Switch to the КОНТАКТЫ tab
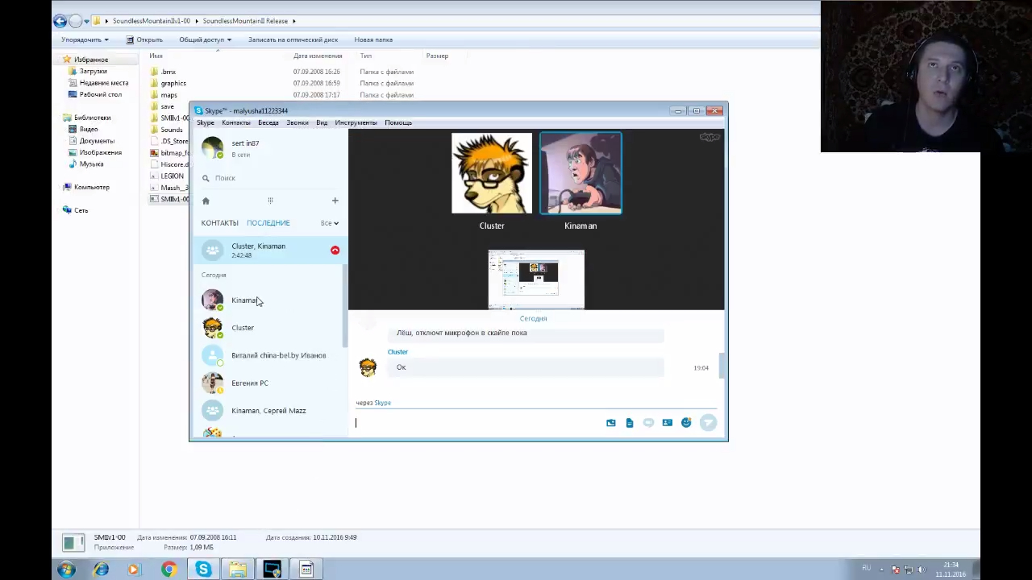The image size is (1032, 580). click(x=219, y=223)
